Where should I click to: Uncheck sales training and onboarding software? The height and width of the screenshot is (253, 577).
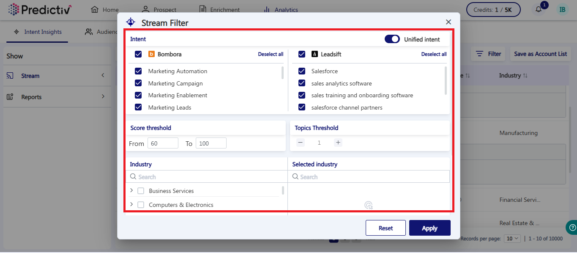click(x=302, y=95)
